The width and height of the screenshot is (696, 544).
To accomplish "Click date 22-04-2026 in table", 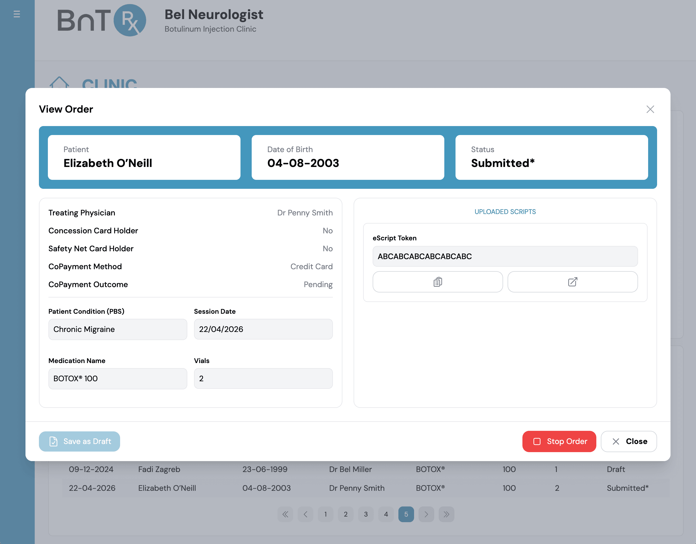I will click(x=92, y=488).
